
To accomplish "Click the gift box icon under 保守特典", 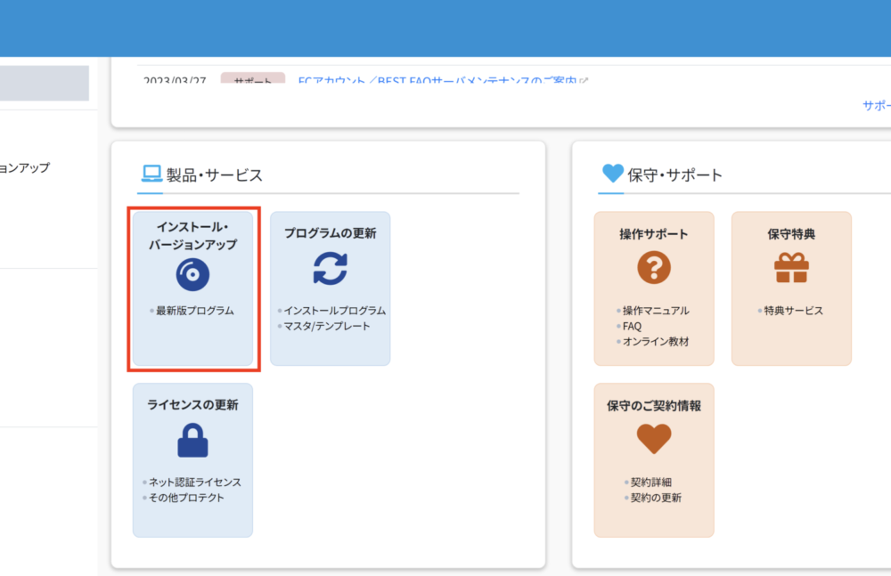I will pyautogui.click(x=791, y=268).
